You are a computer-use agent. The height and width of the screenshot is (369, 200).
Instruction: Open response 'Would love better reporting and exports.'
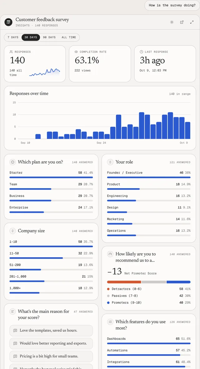[x=51, y=343]
